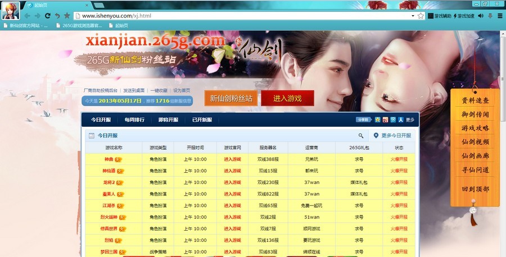Open the 江湖杀 game link
This screenshot has height=257, width=506.
pos(109,205)
